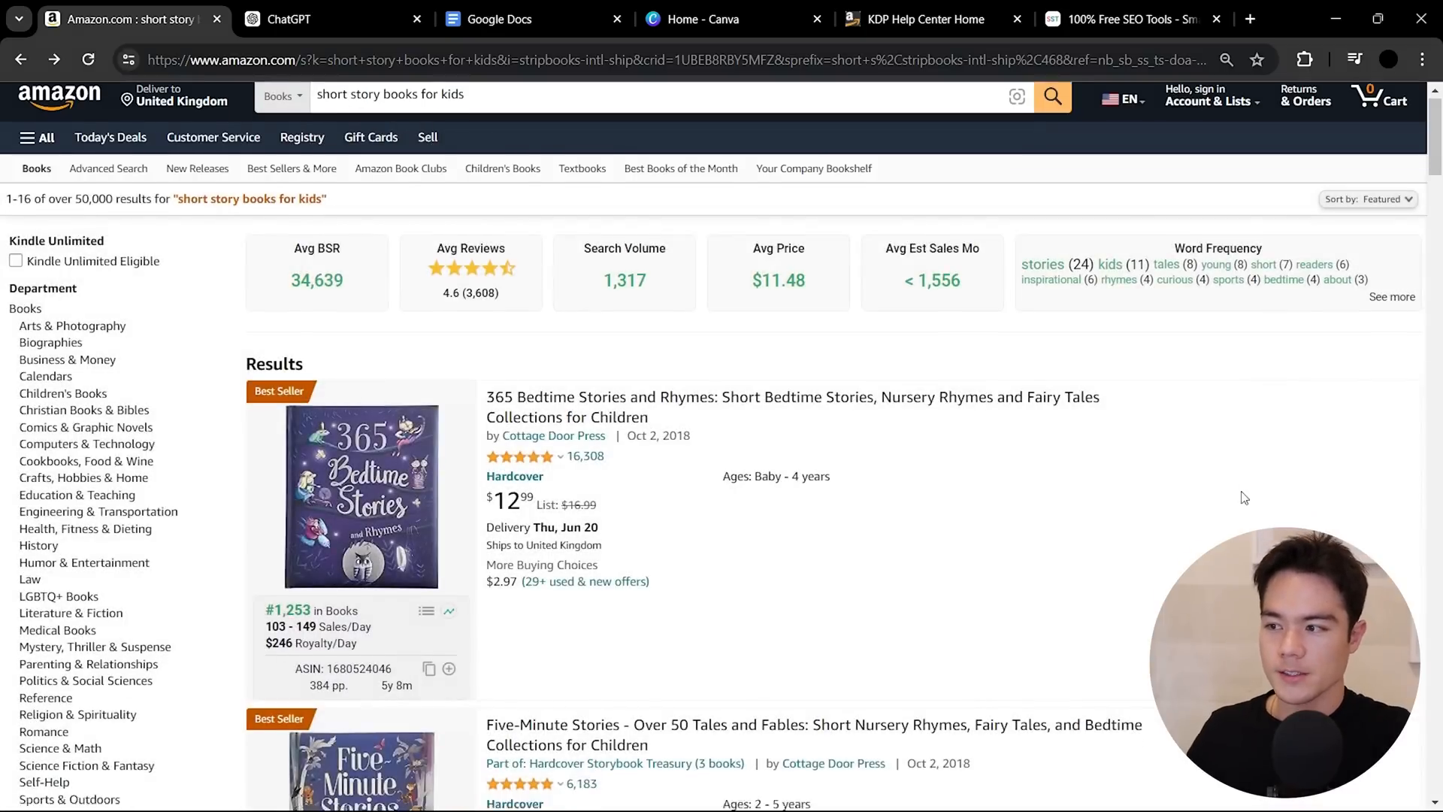Open 29+ used & new offers
Screen dimensions: 1443x812
pyautogui.click(x=585, y=582)
